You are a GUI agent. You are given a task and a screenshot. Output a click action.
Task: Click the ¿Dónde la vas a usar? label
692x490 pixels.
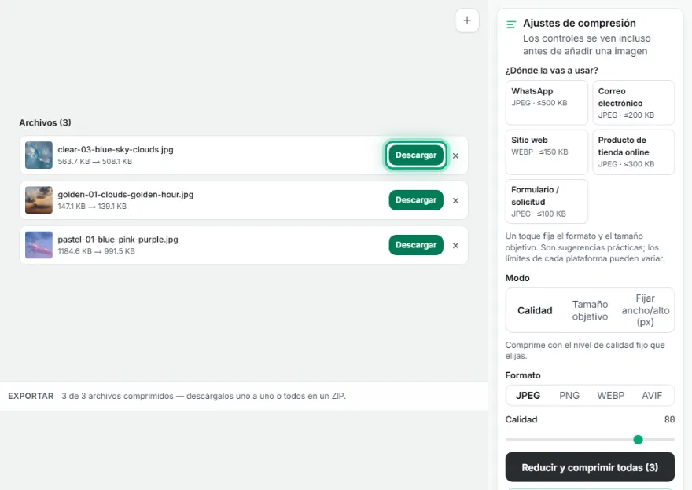tap(552, 71)
